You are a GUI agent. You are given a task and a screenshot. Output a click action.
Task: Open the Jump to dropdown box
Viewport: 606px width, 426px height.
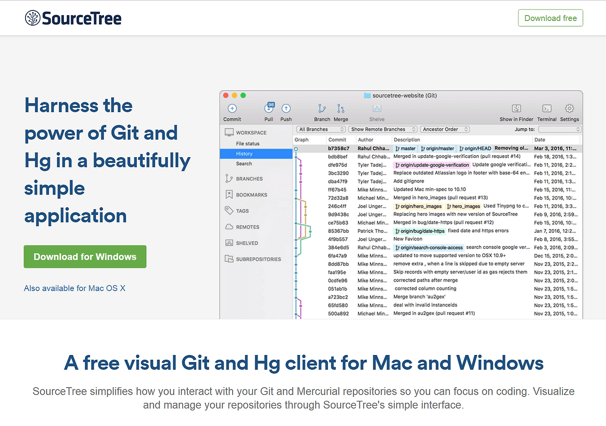560,129
